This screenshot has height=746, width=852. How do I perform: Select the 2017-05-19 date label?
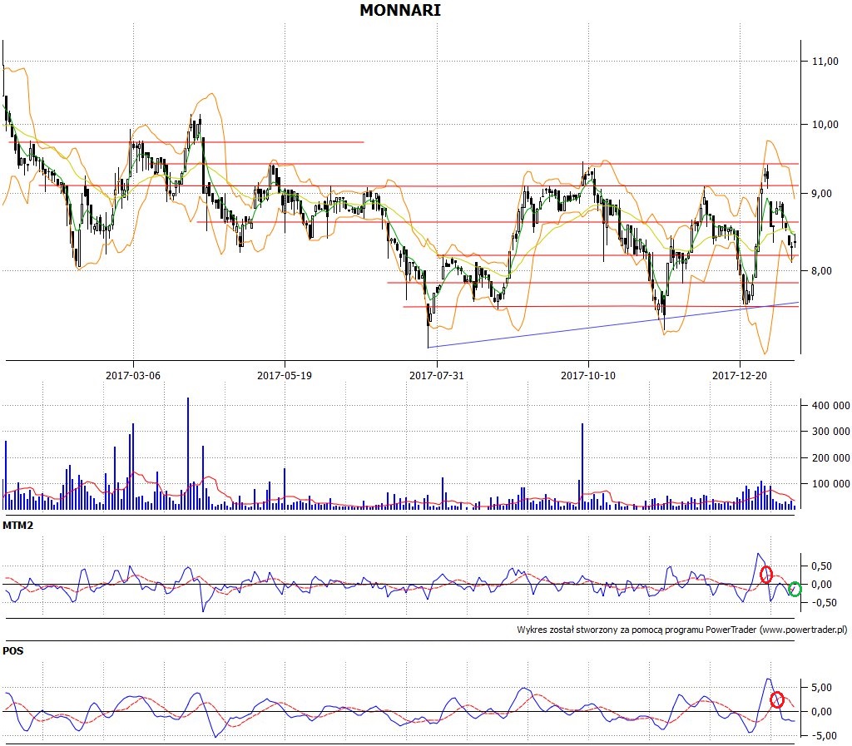tap(285, 375)
